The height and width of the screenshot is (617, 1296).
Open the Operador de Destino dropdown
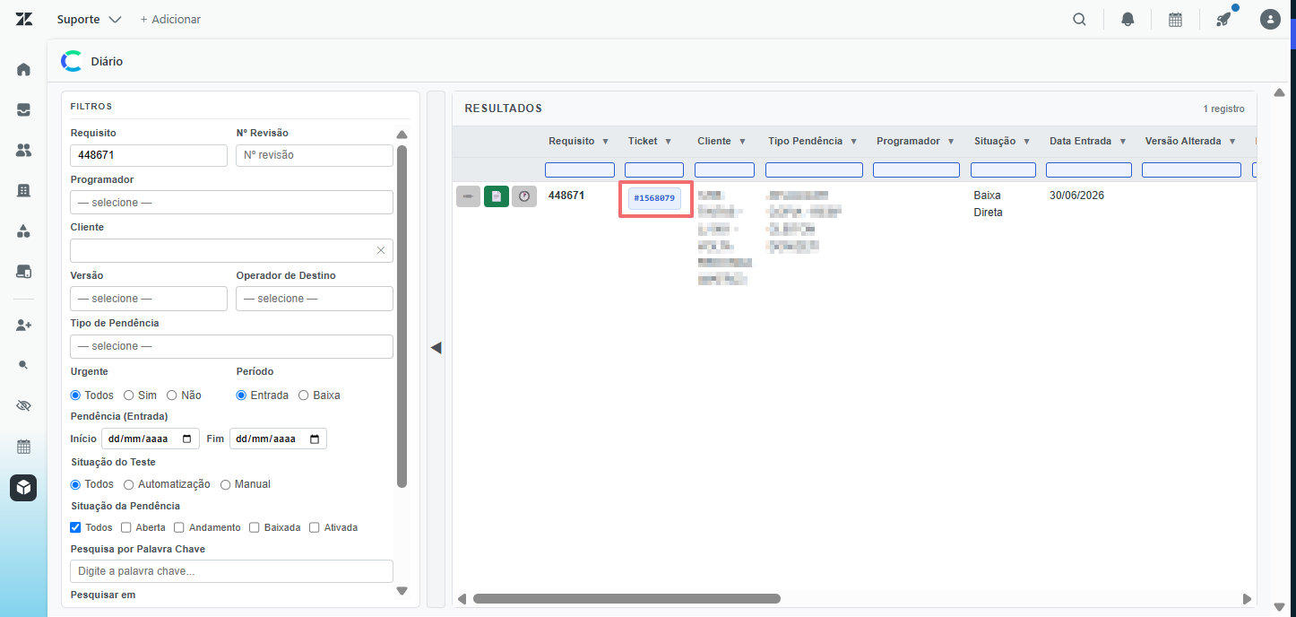315,299
